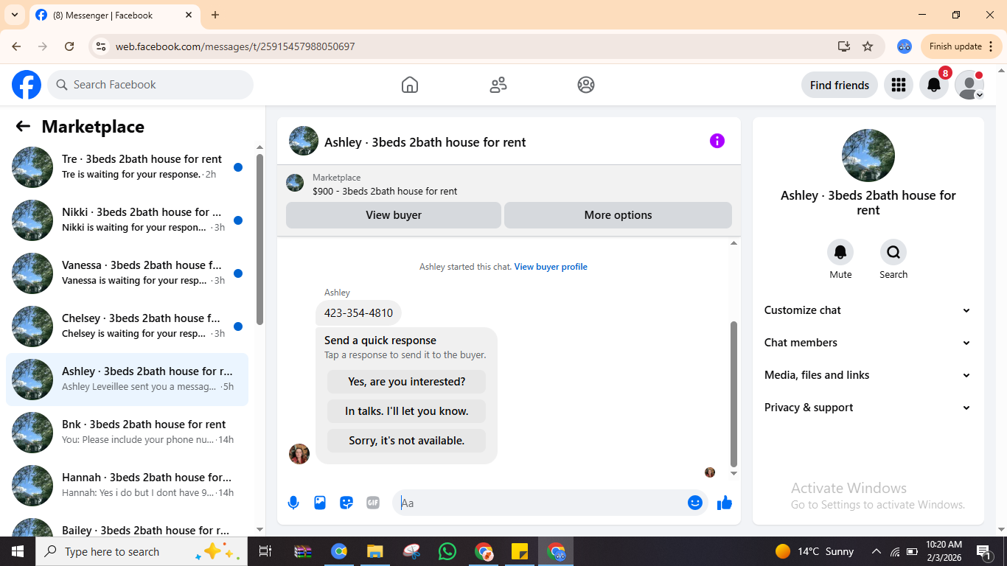This screenshot has height=566, width=1007.
Task: Switch to Messenger | Facebook tab
Action: (x=114, y=15)
